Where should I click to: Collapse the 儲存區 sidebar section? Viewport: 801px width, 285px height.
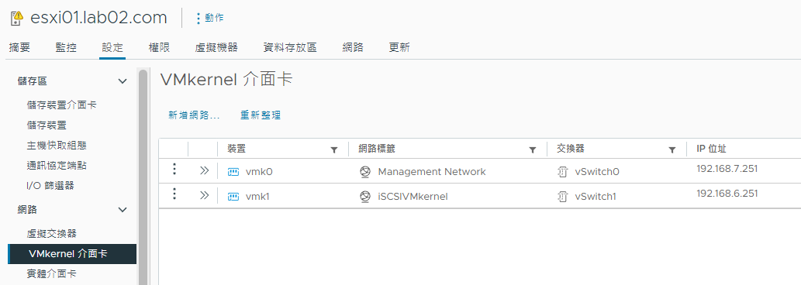[x=123, y=81]
